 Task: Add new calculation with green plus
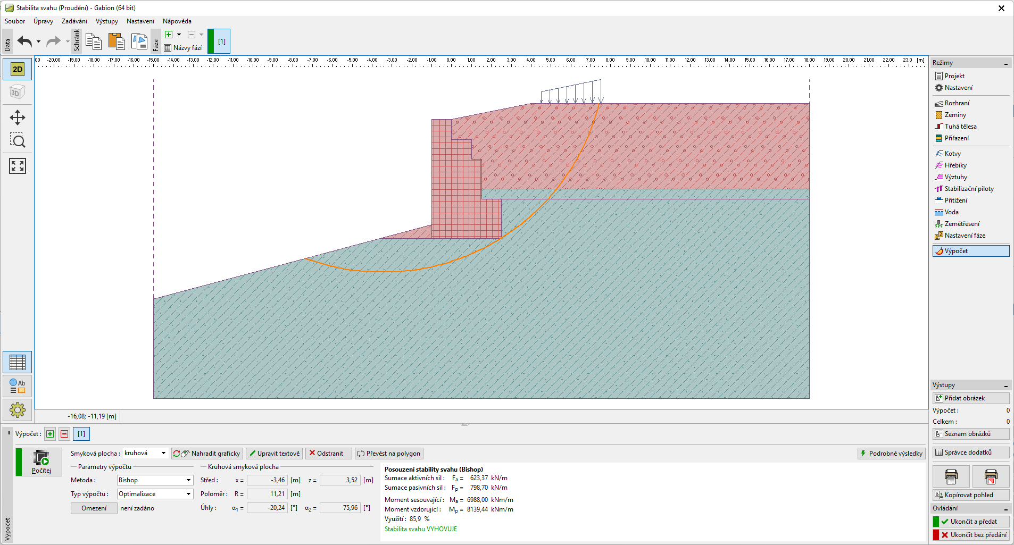click(x=50, y=434)
